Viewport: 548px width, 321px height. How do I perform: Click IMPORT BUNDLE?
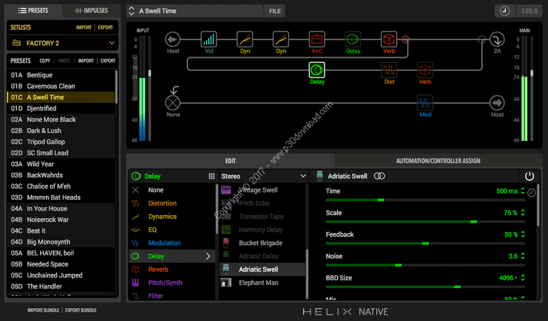43,310
